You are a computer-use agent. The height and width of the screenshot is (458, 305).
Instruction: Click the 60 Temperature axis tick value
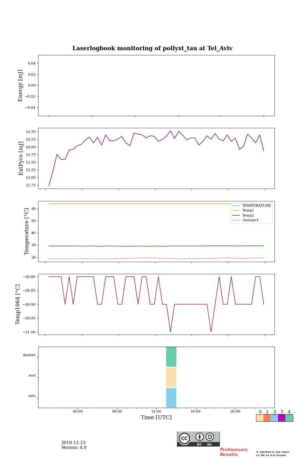[34, 209]
